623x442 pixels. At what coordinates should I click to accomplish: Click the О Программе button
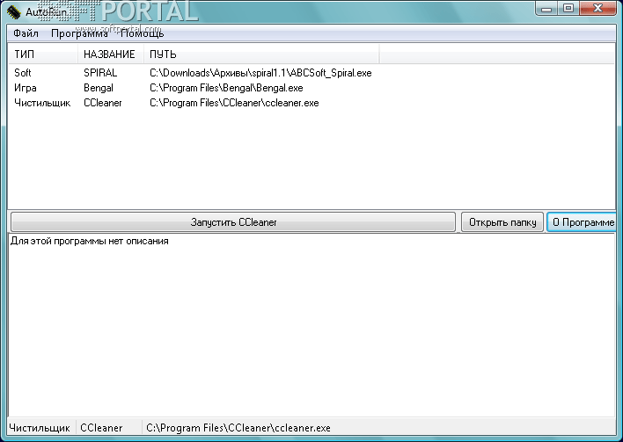(x=582, y=222)
